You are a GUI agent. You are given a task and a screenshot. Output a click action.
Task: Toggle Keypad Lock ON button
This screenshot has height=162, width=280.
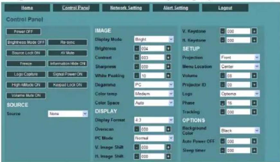pyautogui.click(x=68, y=85)
